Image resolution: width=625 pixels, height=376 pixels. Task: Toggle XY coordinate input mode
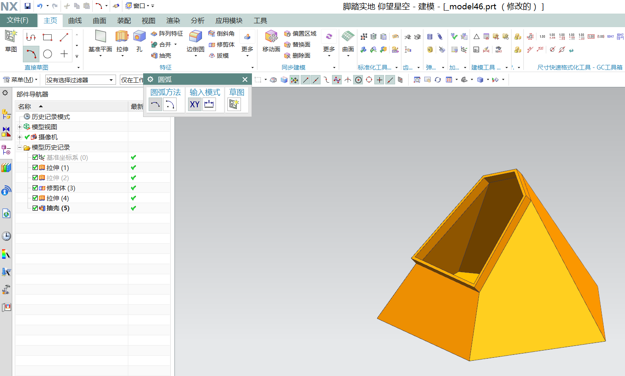tap(195, 104)
